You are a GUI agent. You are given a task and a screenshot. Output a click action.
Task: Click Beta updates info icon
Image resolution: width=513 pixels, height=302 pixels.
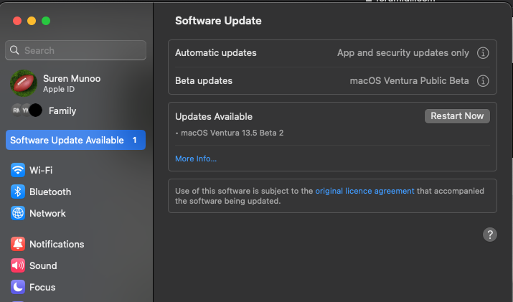[483, 81]
